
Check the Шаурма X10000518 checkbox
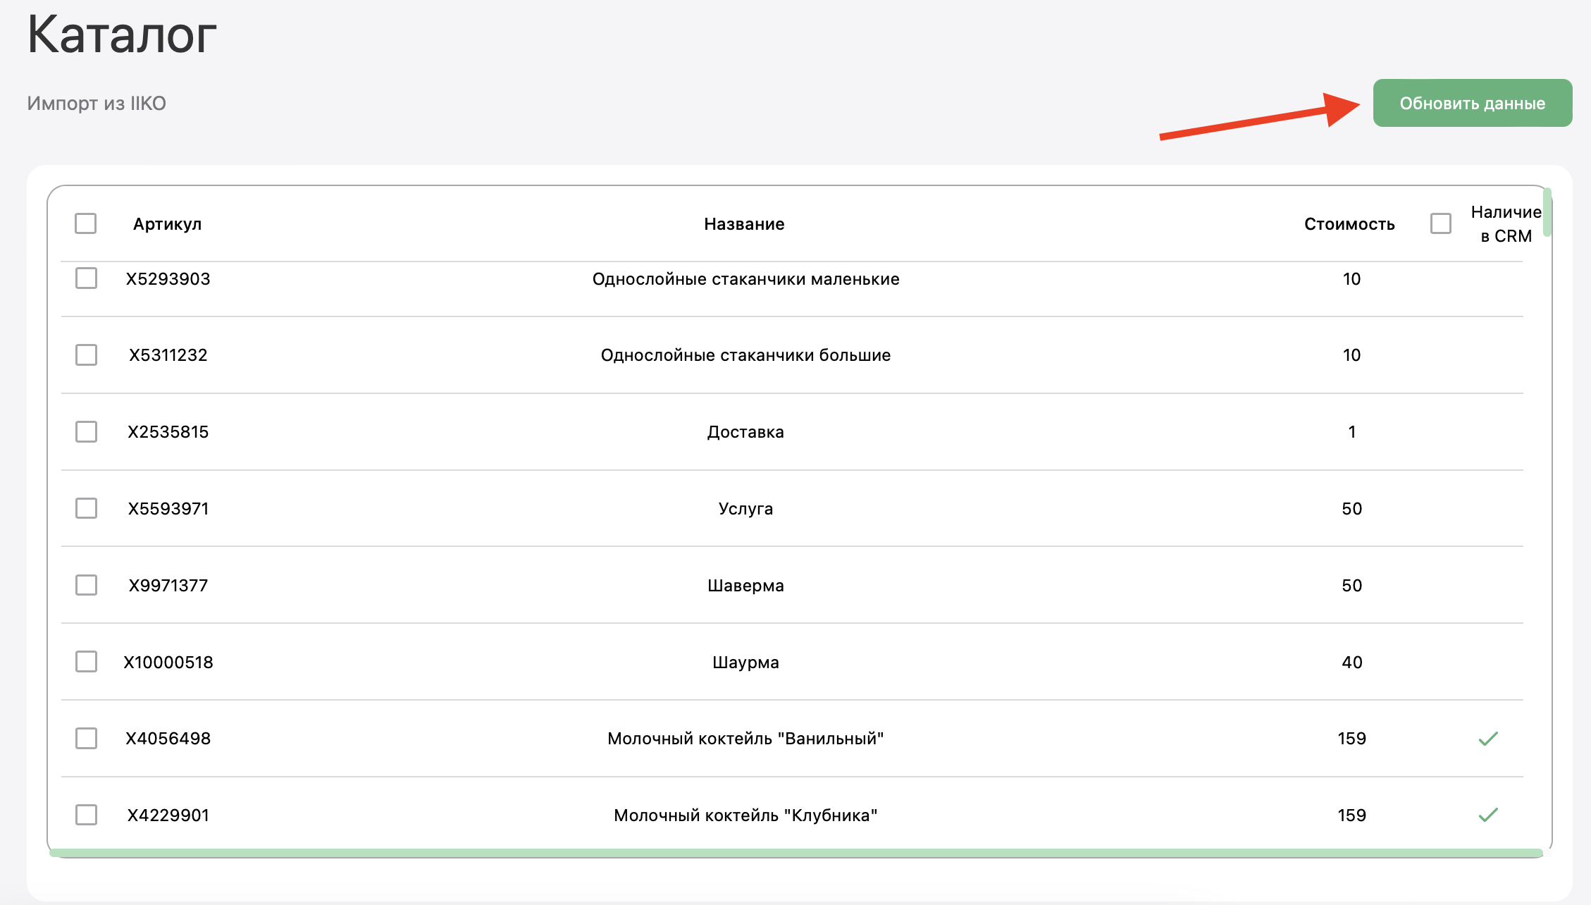click(x=86, y=662)
